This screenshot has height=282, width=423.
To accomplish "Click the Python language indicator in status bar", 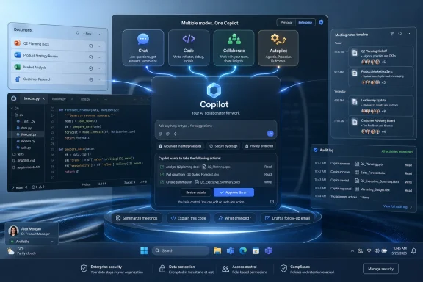I will click(x=86, y=184).
